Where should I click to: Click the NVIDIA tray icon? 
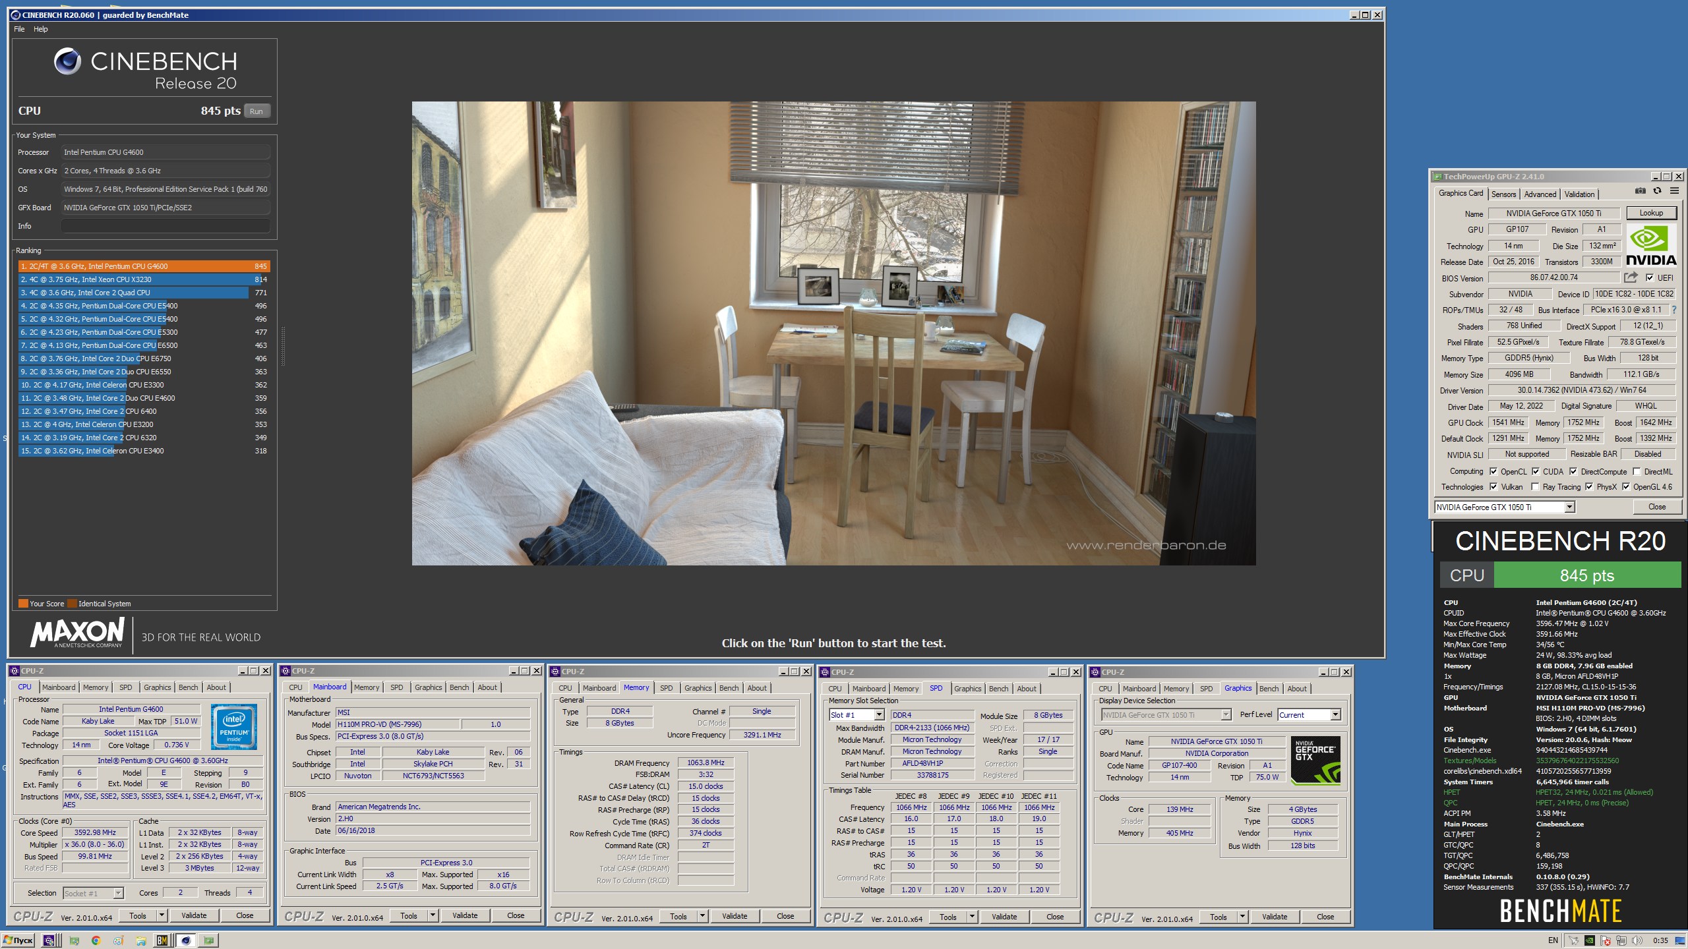pyautogui.click(x=1590, y=940)
